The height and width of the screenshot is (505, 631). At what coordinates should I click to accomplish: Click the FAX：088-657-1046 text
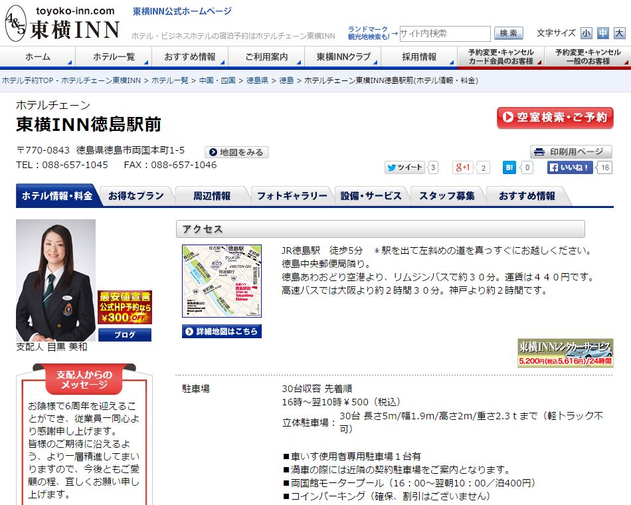coord(170,165)
